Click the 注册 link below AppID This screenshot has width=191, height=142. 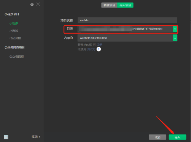(x=99, y=45)
